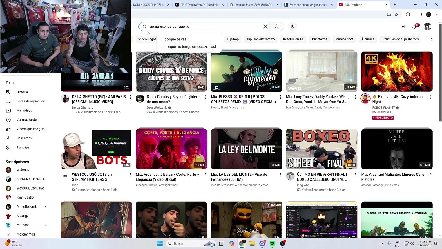Open the DE LA GHETTO - AMI PARIS title
This screenshot has width=442, height=249.
(x=99, y=99)
